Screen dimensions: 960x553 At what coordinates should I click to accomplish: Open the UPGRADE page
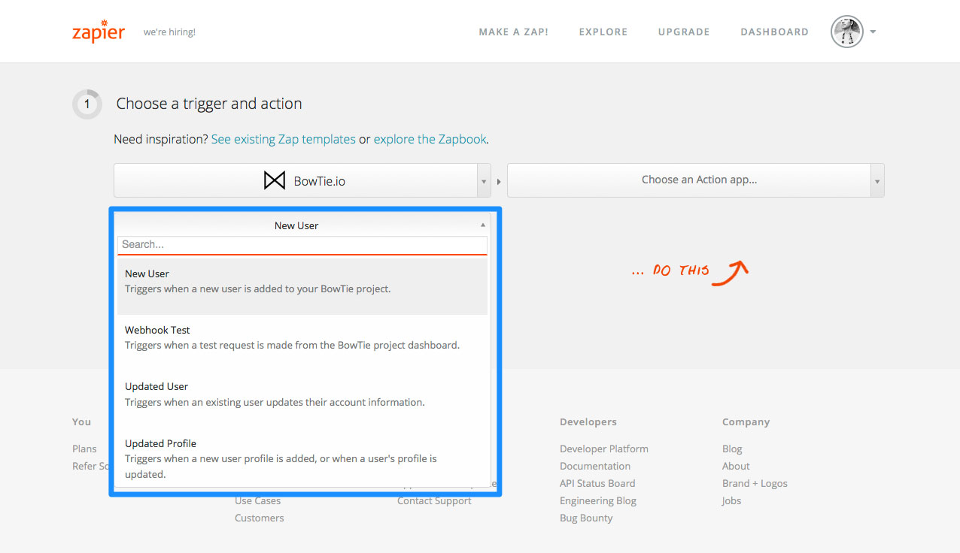[684, 32]
